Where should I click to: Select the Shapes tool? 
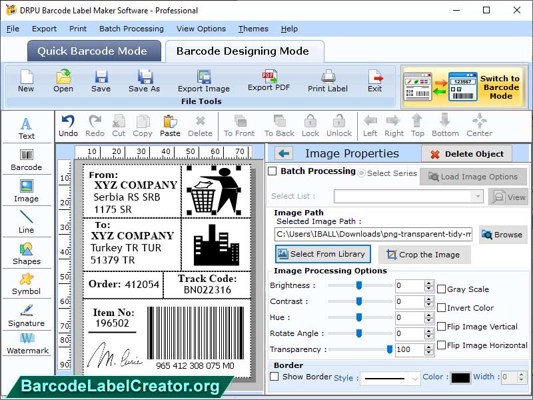coord(27,254)
